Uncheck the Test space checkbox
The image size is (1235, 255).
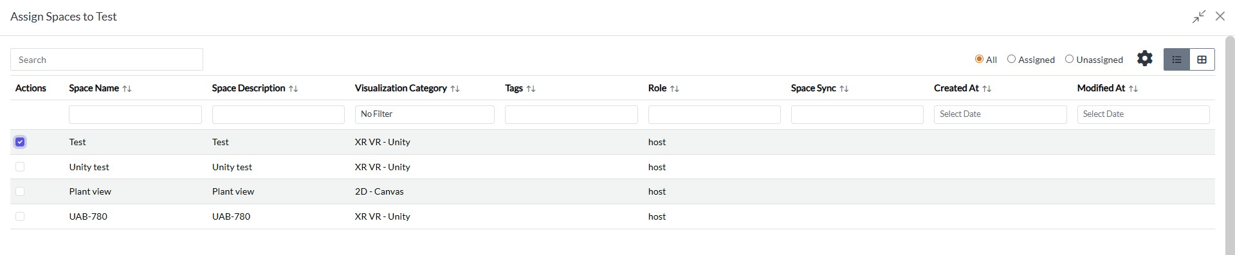(x=20, y=142)
